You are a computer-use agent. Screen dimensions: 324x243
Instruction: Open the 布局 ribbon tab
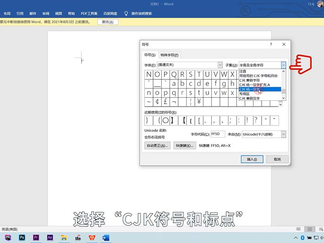(x=7, y=14)
